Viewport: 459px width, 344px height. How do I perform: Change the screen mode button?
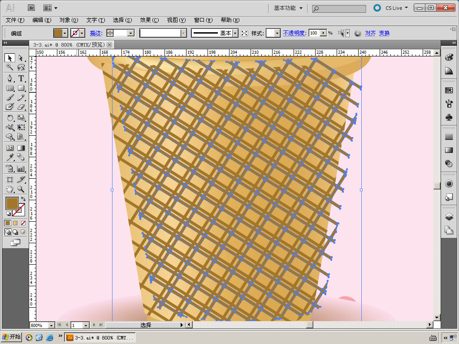(x=15, y=242)
